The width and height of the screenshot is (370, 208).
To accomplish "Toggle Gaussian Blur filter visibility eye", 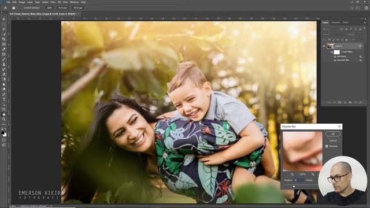I will 335,60.
